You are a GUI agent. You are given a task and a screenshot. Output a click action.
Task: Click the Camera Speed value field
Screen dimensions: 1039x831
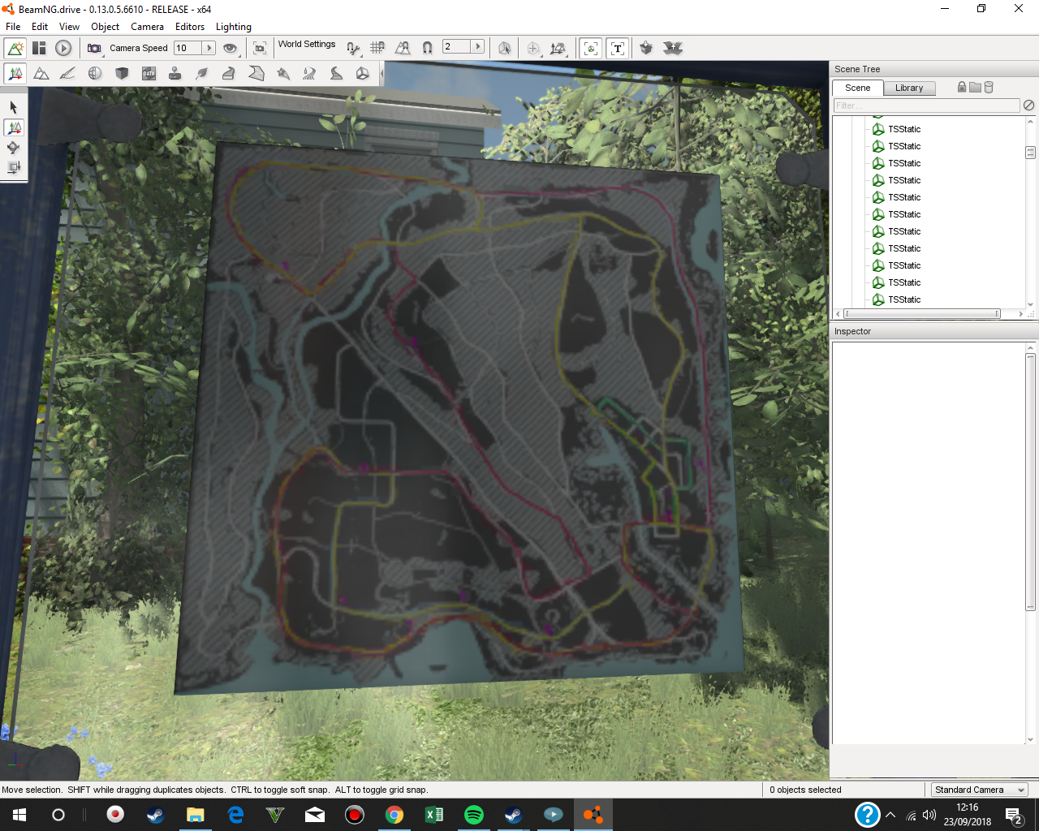pos(188,48)
